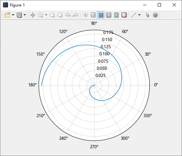Toggle the legend icon
The height and width of the screenshot is (156, 182).
pyautogui.click(x=109, y=15)
